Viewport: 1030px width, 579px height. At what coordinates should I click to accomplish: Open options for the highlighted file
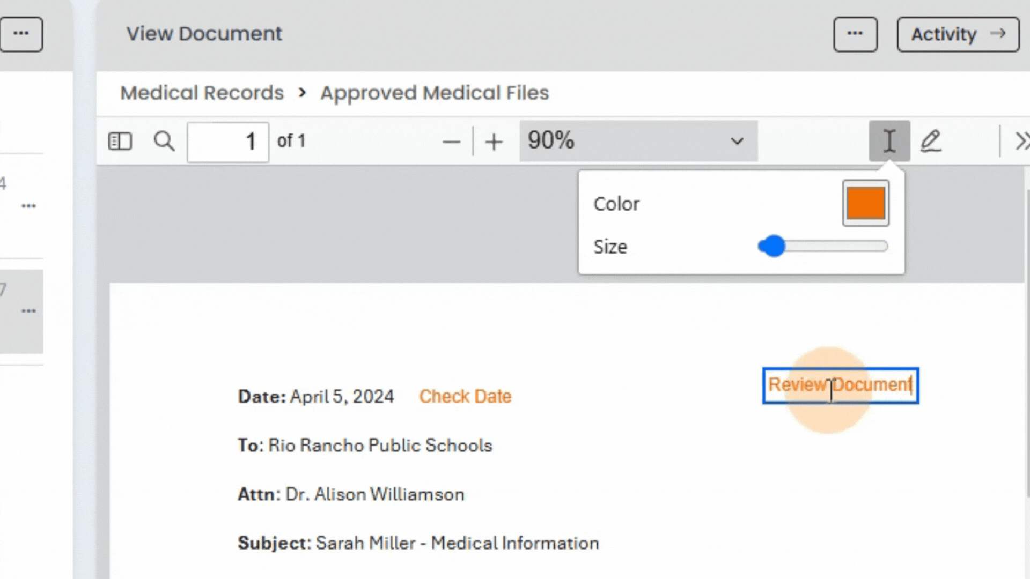pos(30,310)
